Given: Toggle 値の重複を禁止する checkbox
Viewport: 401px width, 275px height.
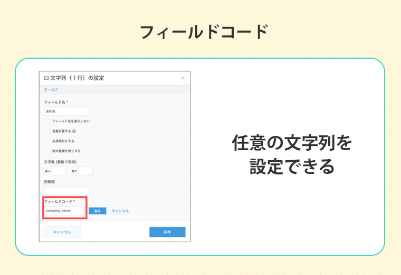Looking at the screenshot, I should point(48,151).
